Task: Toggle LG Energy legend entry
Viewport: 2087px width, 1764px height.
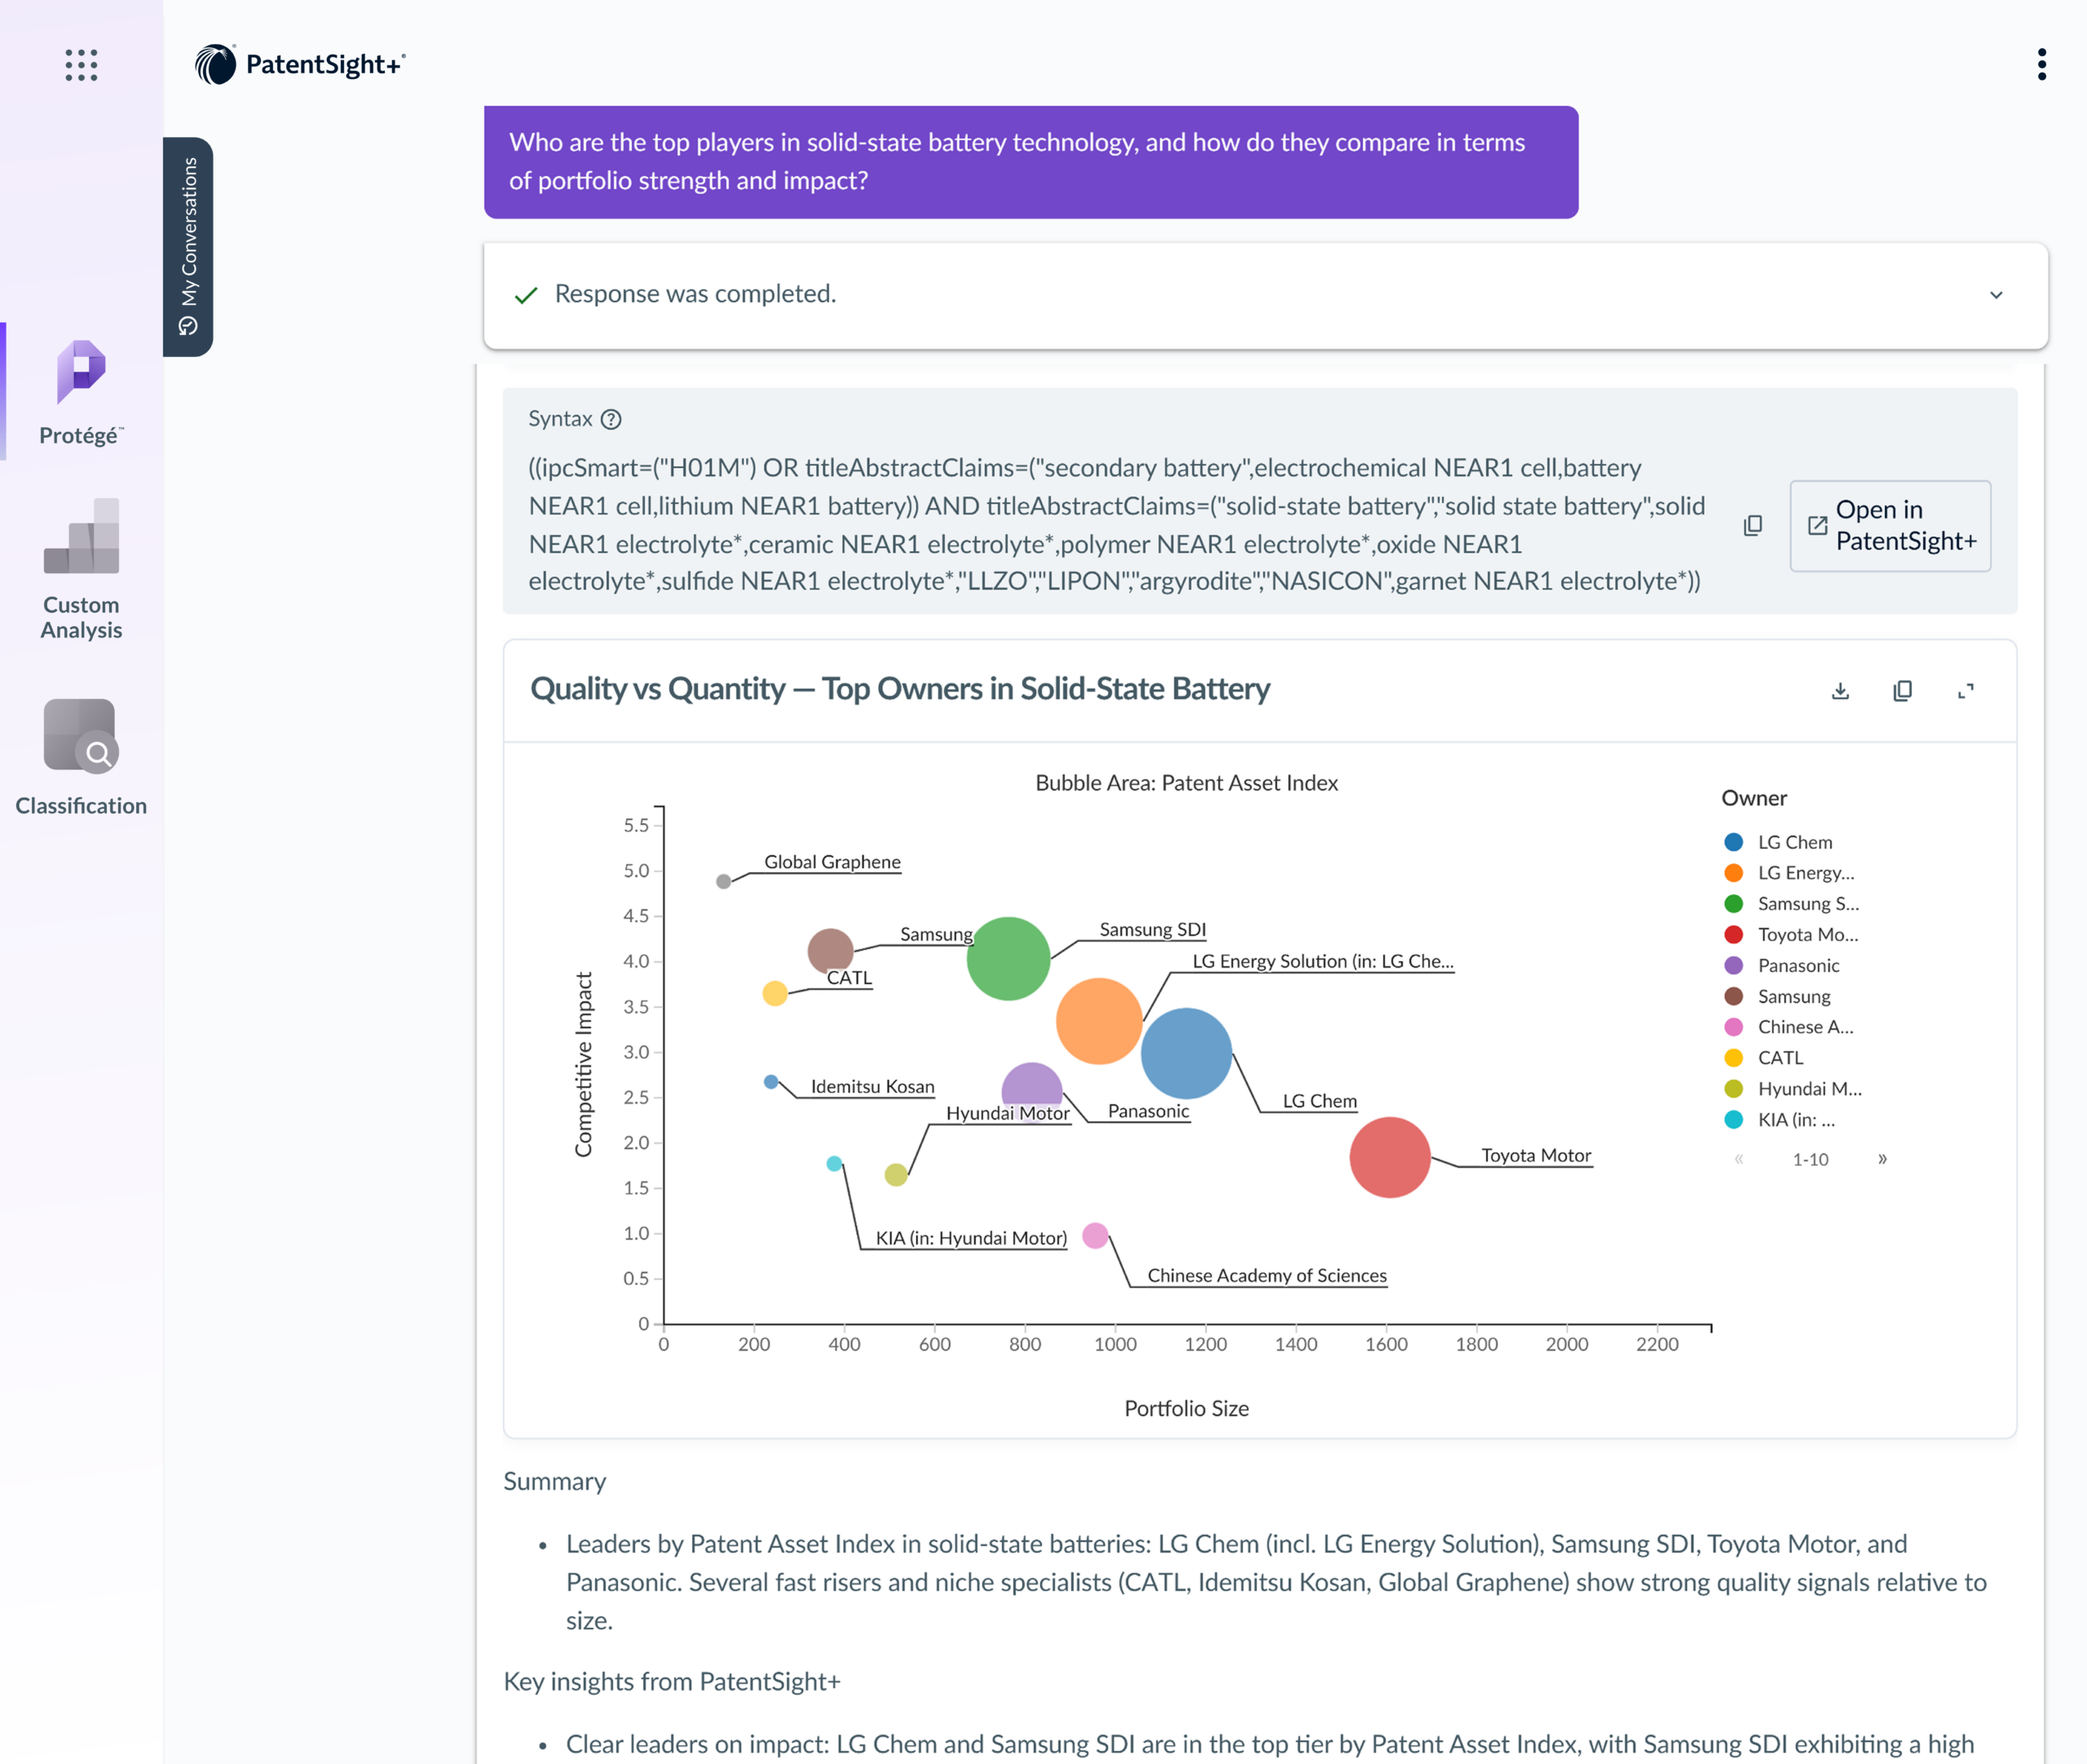Action: point(1790,873)
